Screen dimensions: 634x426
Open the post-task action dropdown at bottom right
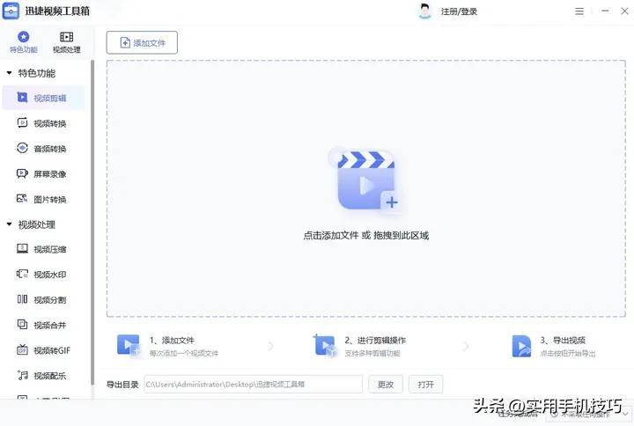(x=590, y=414)
